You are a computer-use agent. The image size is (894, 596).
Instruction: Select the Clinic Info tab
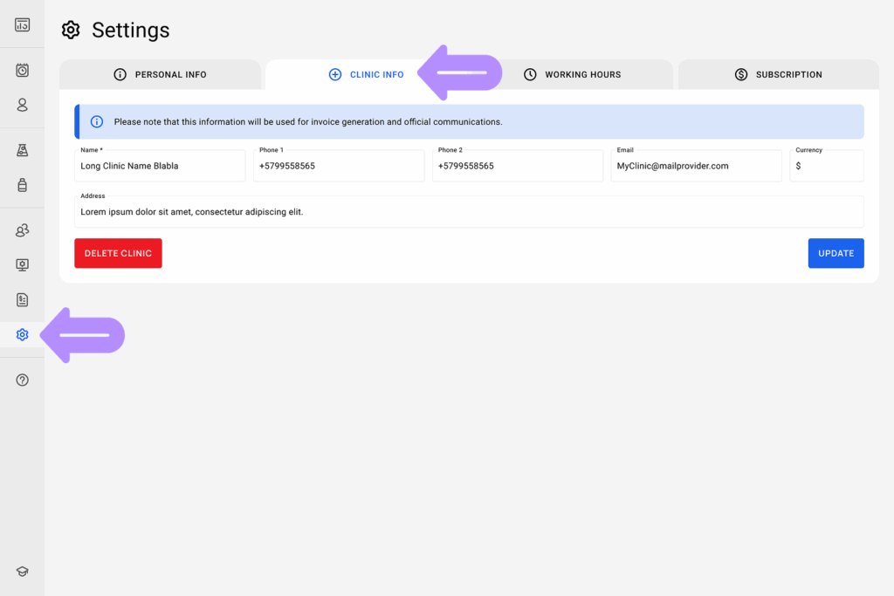point(366,75)
